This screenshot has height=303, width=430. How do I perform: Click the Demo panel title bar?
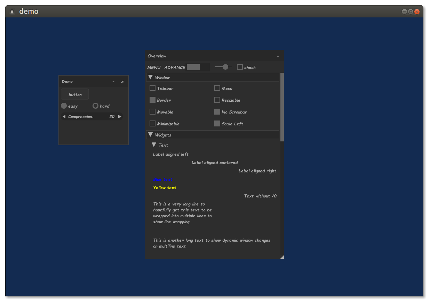tap(94, 81)
